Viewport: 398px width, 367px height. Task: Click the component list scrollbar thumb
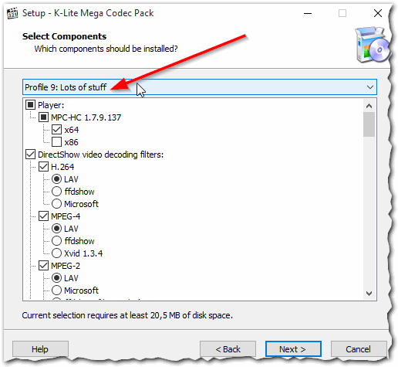tap(369, 124)
